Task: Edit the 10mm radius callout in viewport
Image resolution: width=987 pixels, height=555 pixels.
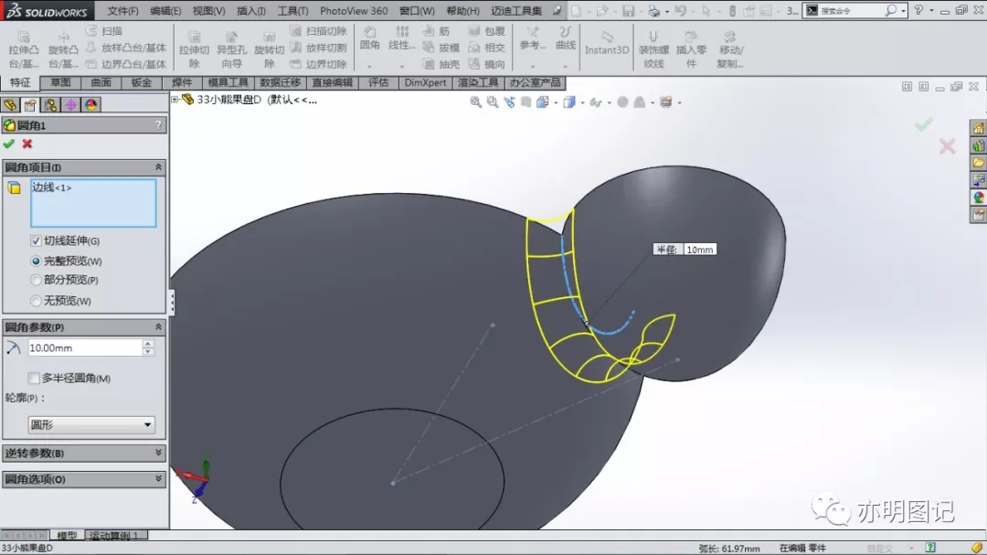Action: pos(699,250)
